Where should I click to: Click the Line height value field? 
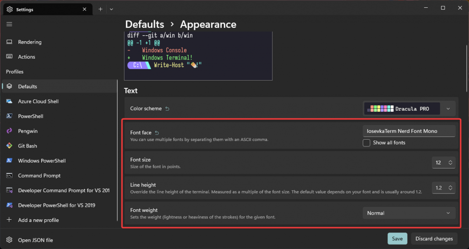click(438, 188)
